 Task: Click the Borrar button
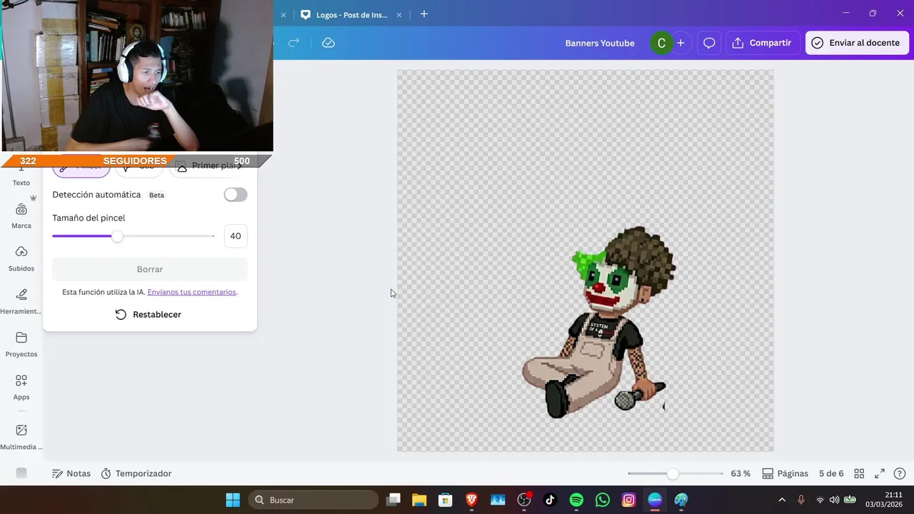click(150, 269)
